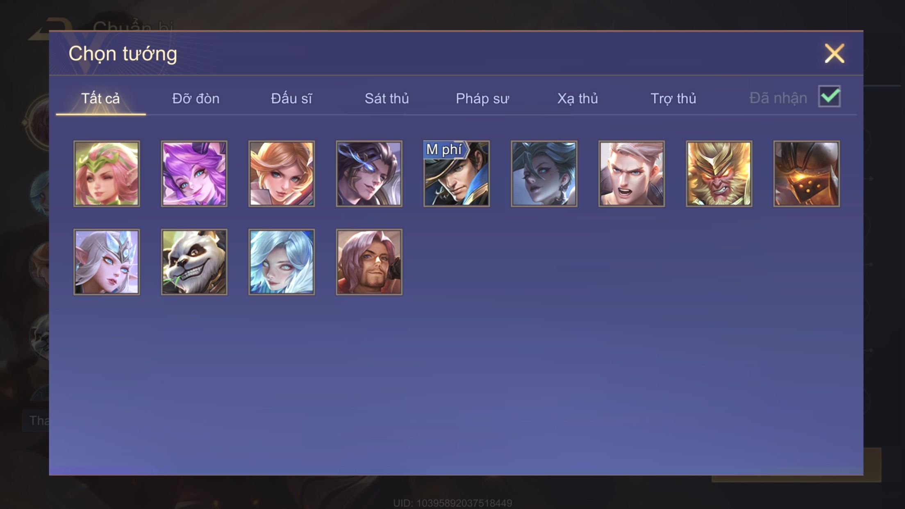The image size is (905, 509).
Task: Pick the panda hero portrait
Action: 194,262
